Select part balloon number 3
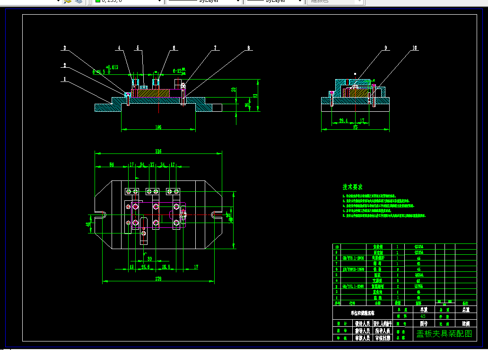This screenshot has width=488, height=350. coord(65,48)
